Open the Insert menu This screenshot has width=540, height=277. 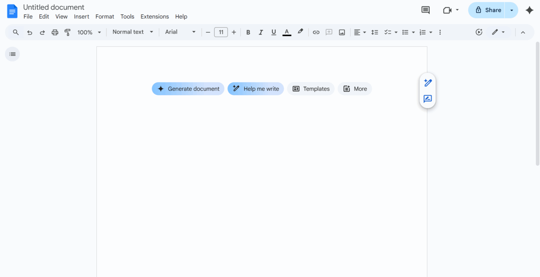tap(81, 17)
